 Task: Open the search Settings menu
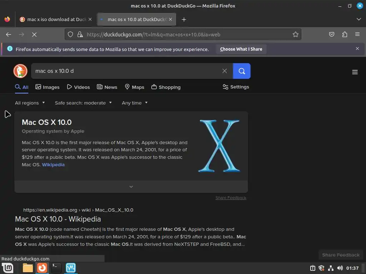tap(236, 87)
